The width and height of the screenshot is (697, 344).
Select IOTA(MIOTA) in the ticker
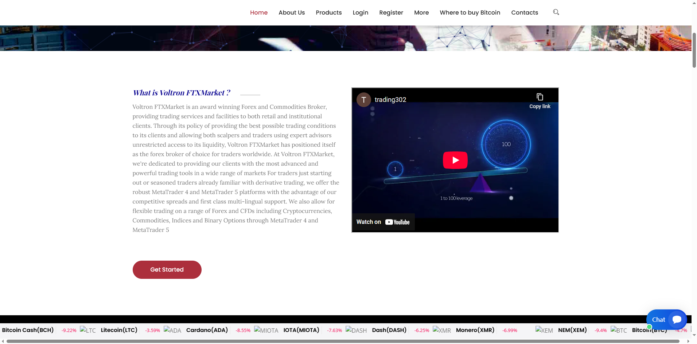[x=301, y=330]
